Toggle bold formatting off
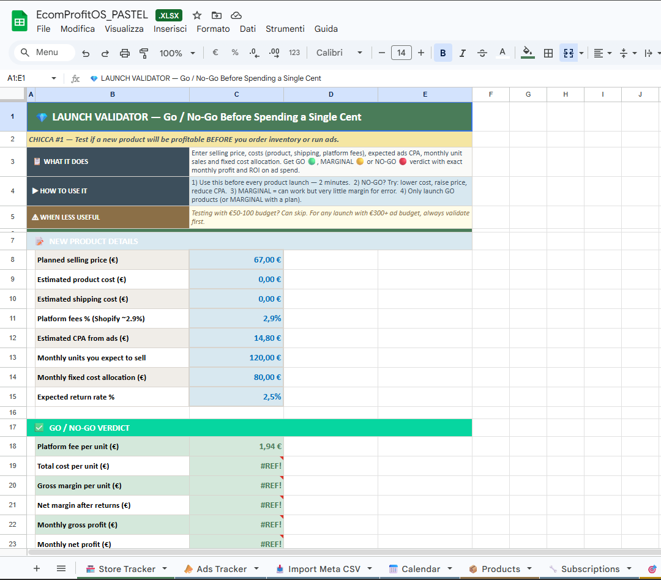Screen dimensions: 661x580 coord(443,53)
